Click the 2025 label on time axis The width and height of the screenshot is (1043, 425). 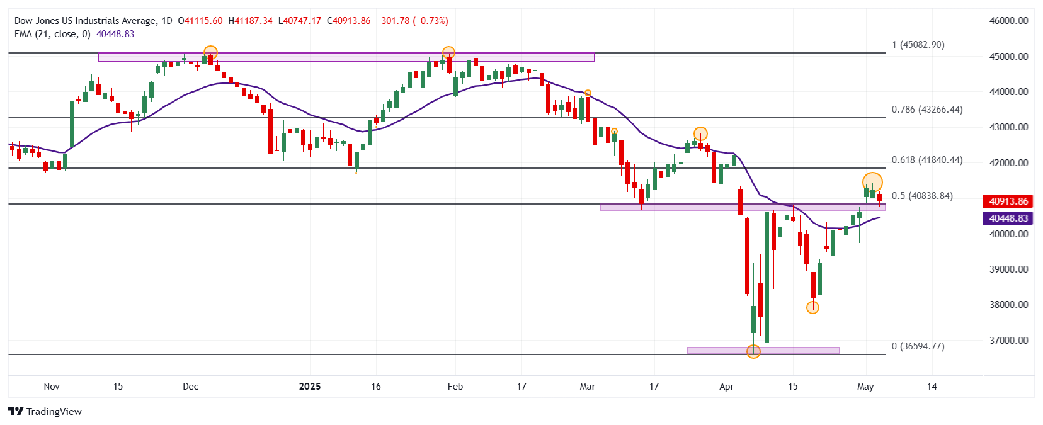point(310,387)
